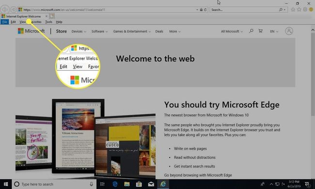This screenshot has width=315, height=189.
Task: Click the People icon in system tray
Action: 262,184
